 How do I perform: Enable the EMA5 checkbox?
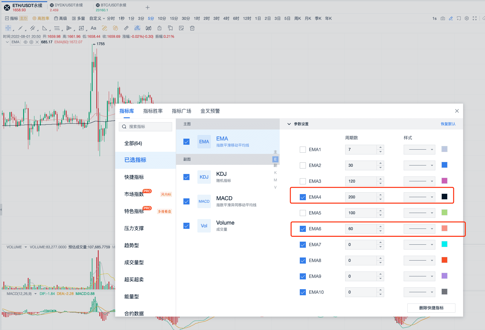pos(303,213)
